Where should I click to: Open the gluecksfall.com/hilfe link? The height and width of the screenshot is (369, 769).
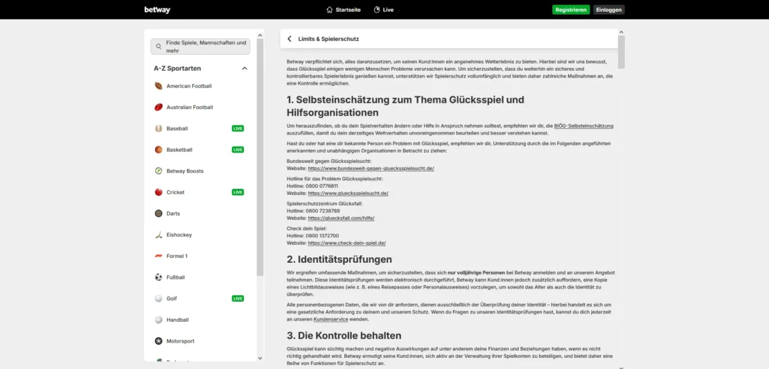pyautogui.click(x=341, y=218)
